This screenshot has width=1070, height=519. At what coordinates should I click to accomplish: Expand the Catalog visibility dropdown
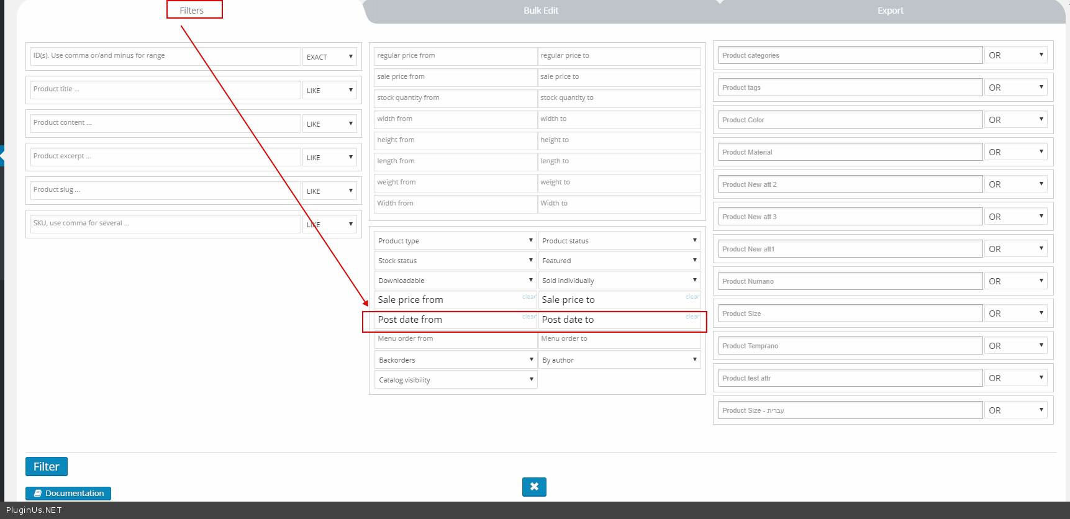tap(456, 380)
